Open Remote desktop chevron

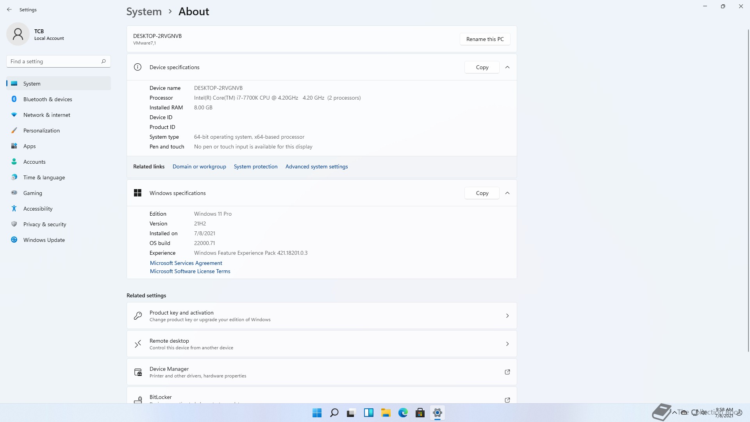[507, 344]
